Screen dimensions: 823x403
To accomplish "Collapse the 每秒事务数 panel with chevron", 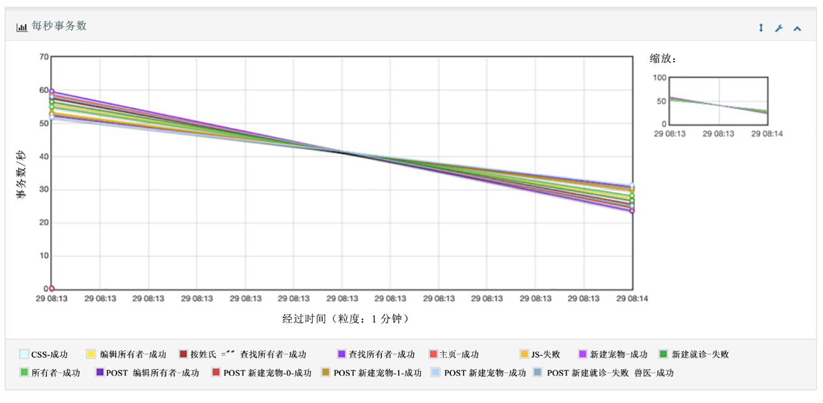I will click(x=798, y=28).
